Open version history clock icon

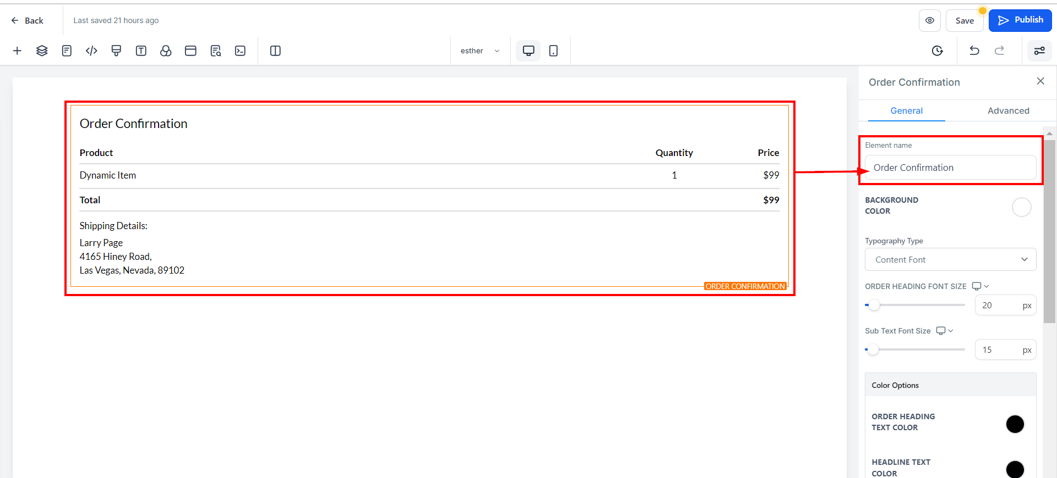coord(937,51)
